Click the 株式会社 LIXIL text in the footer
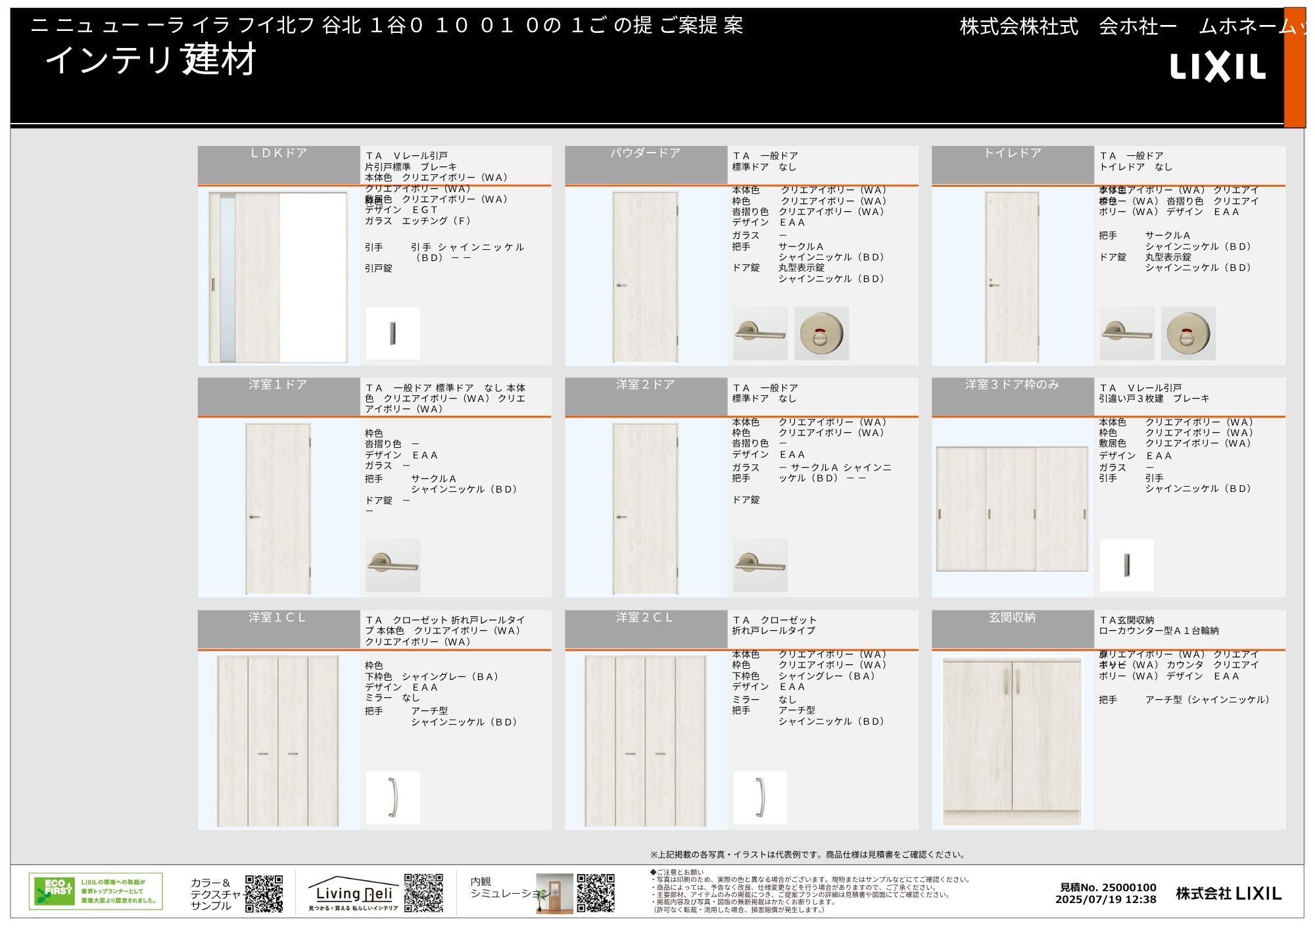This screenshot has height=930, width=1315. pos(1228,893)
